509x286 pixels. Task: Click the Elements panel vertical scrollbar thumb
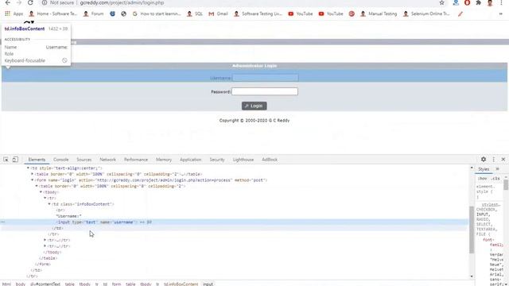472,230
